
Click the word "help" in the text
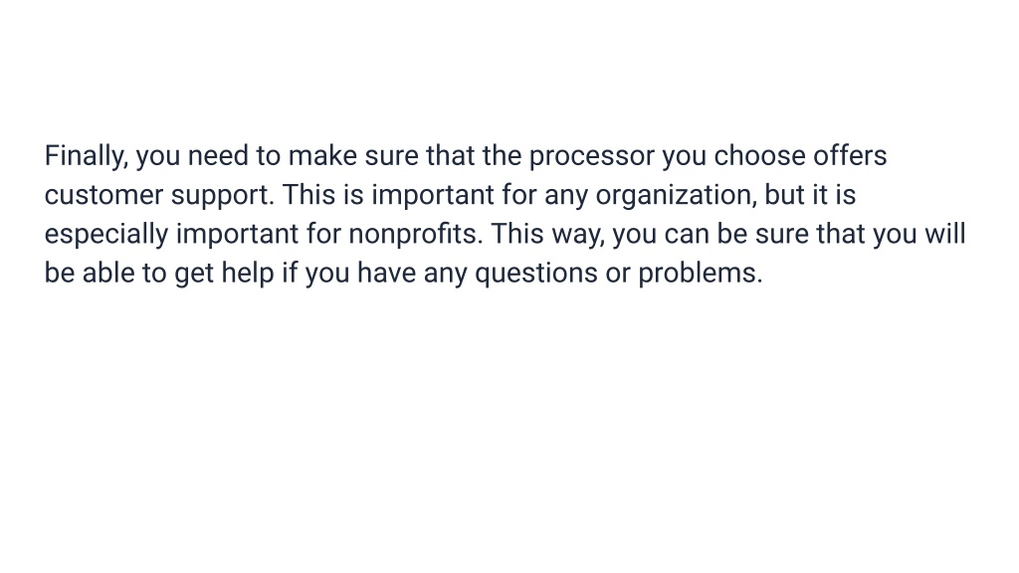tap(248, 274)
